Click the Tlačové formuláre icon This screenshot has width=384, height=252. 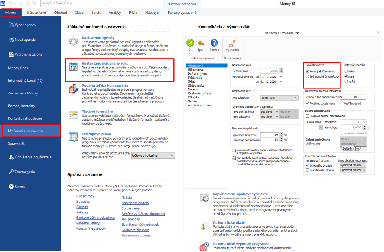pos(73,114)
